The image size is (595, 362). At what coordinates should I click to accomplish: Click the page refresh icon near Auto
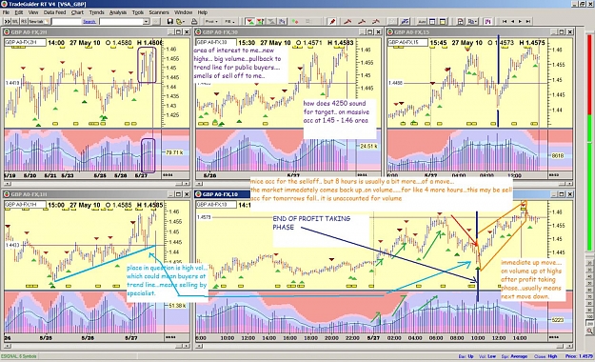(x=460, y=22)
